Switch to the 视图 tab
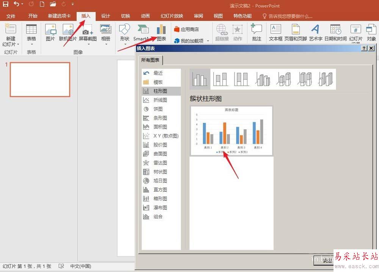Viewport: 379px width, 272px height. pyautogui.click(x=218, y=16)
